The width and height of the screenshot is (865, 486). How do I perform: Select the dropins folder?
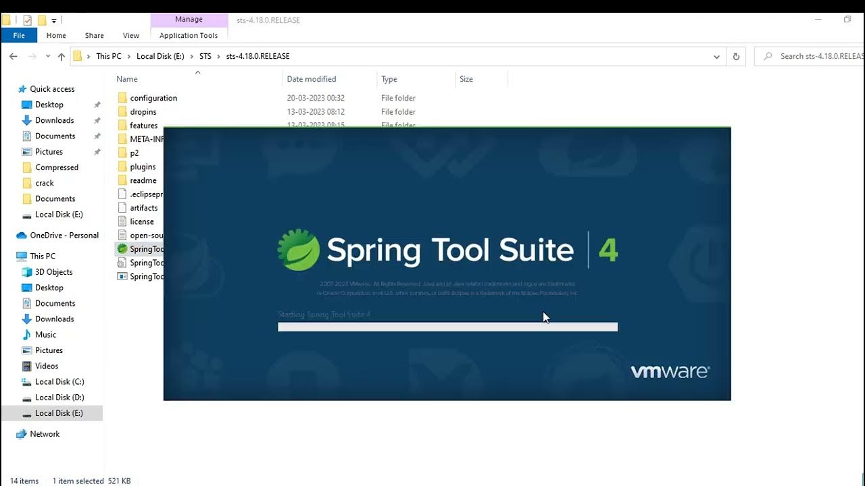tap(143, 112)
